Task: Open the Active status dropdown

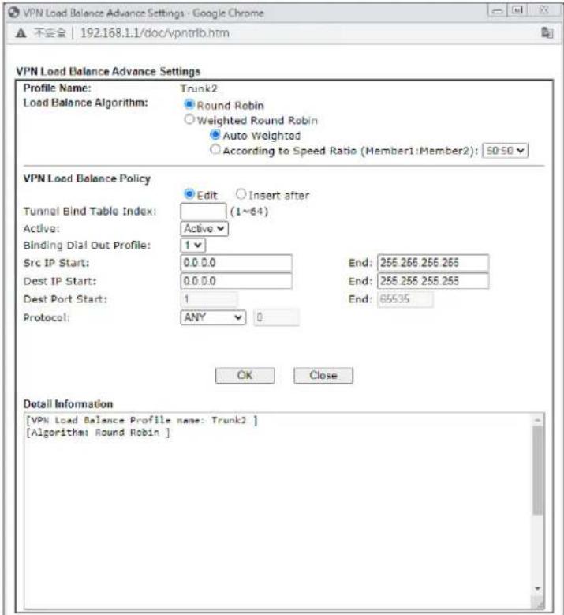Action: pos(204,229)
